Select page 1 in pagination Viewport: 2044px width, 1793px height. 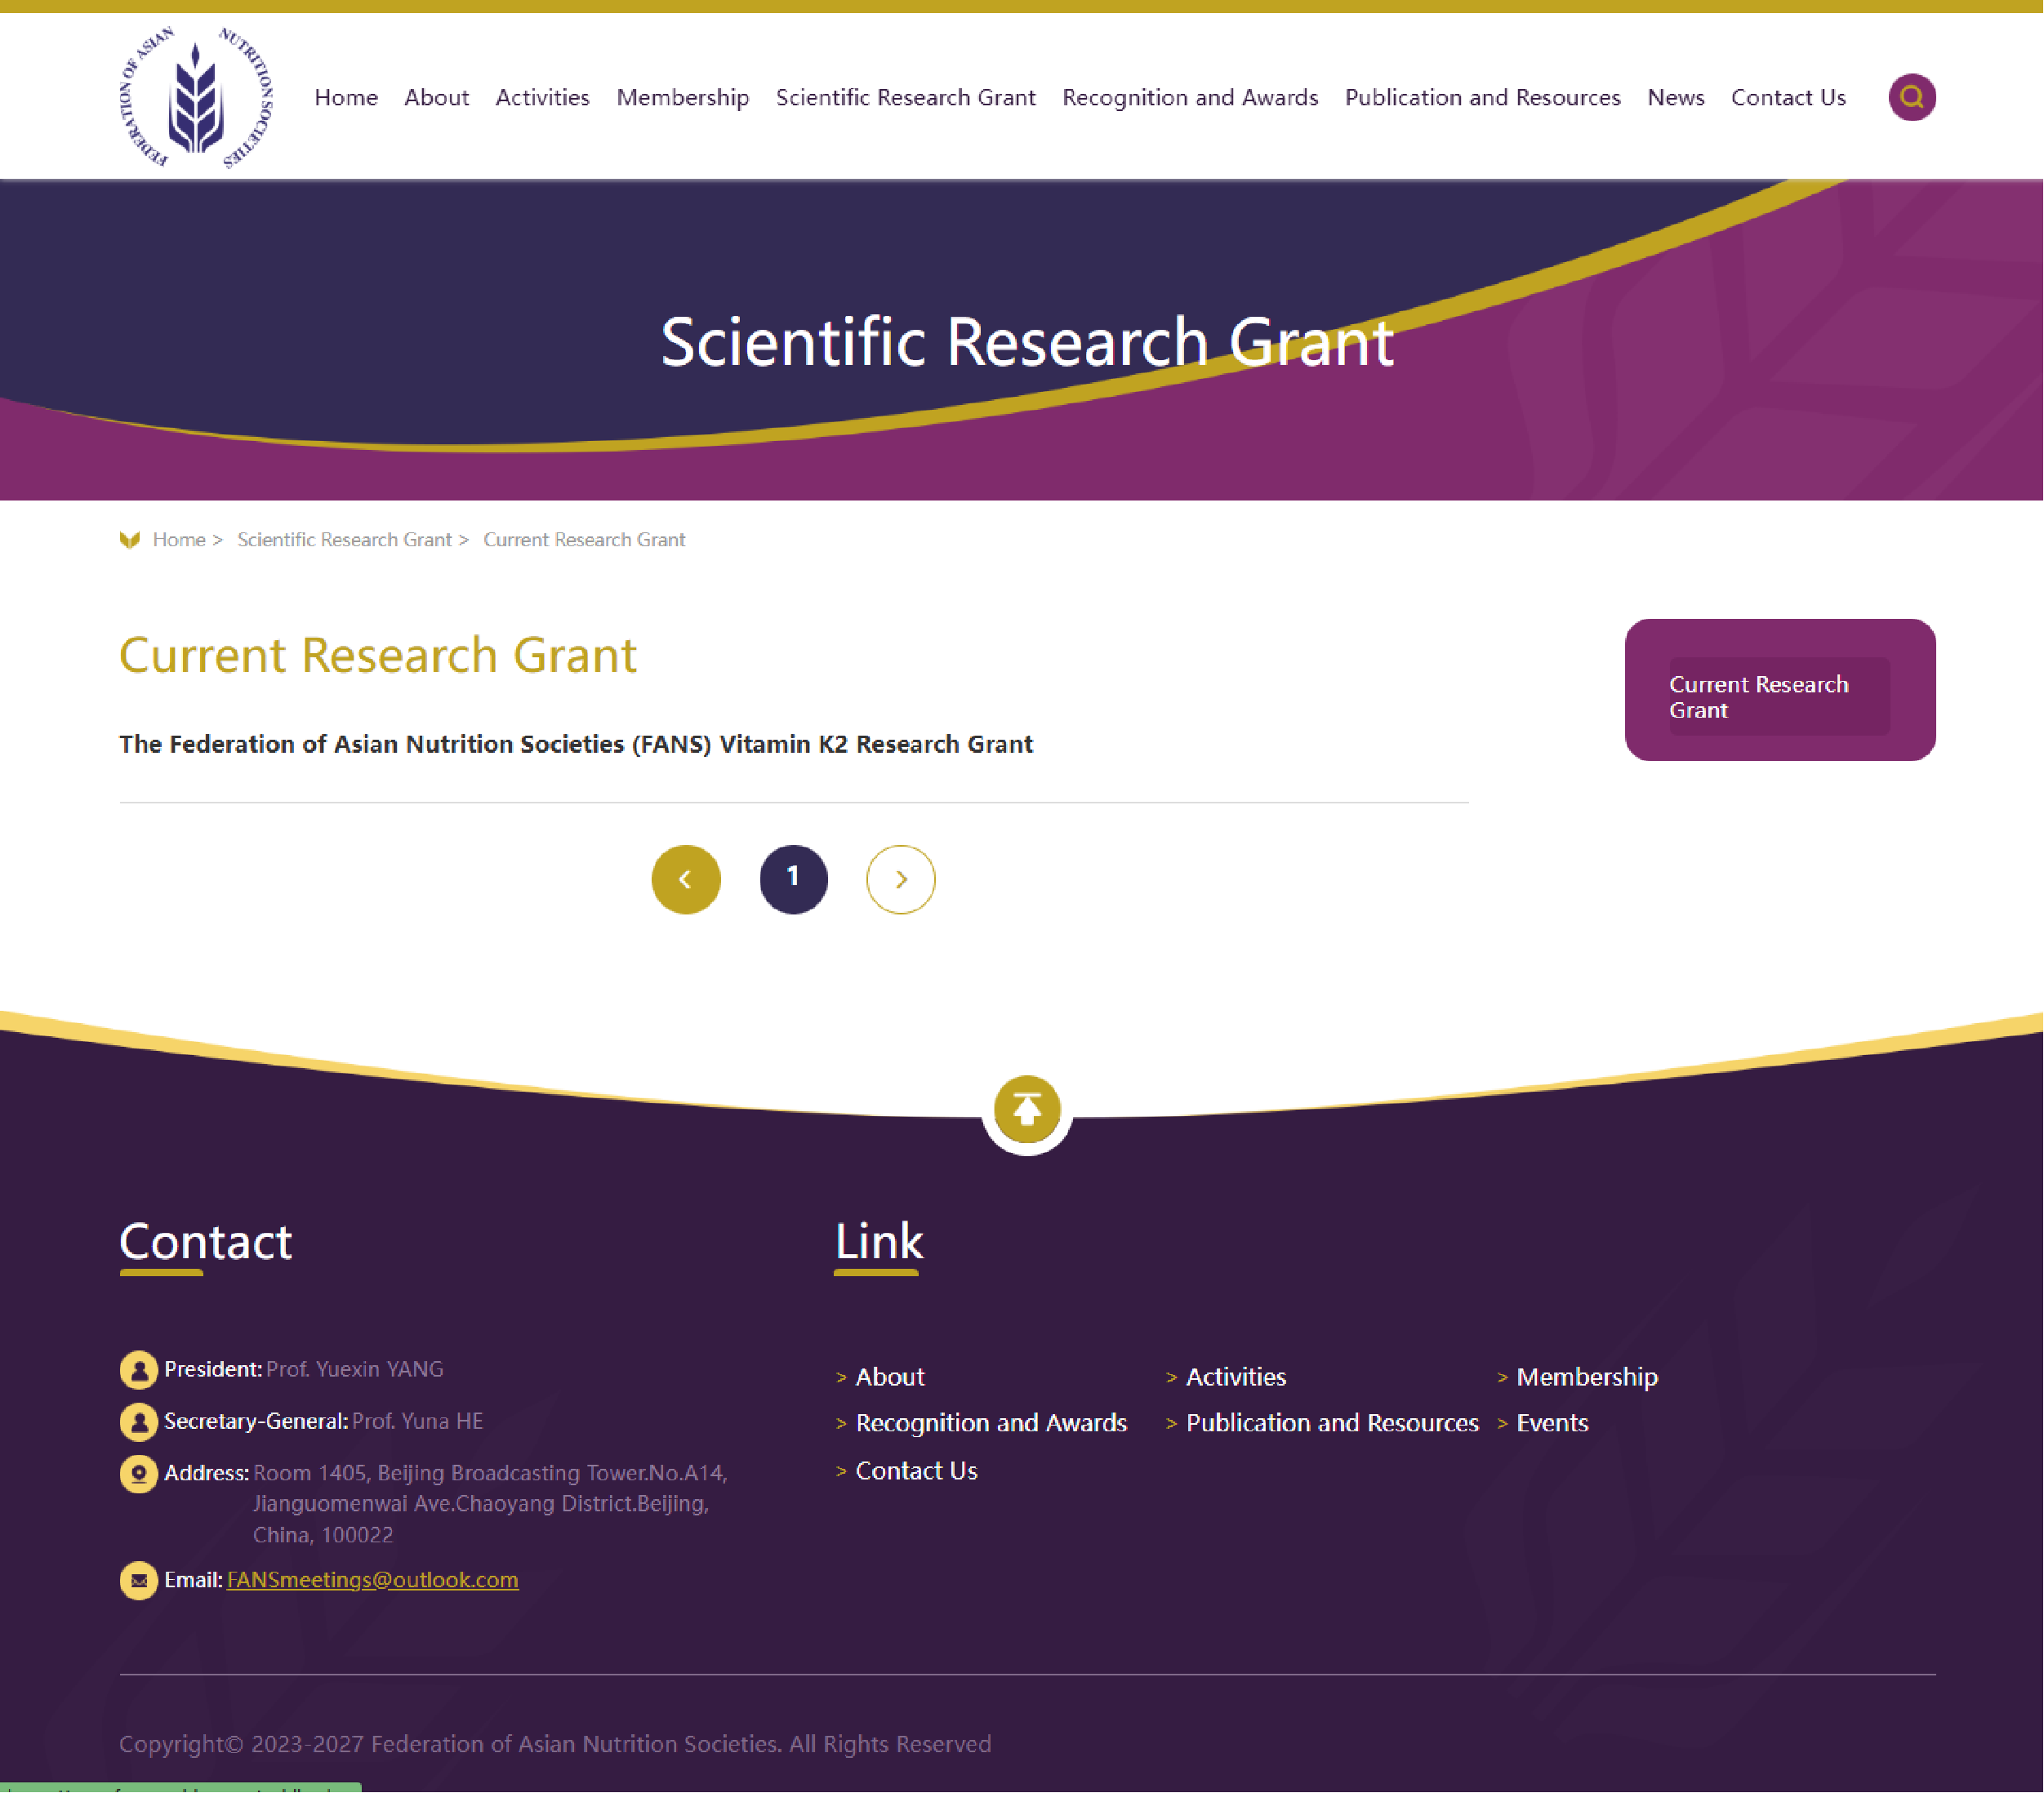794,879
